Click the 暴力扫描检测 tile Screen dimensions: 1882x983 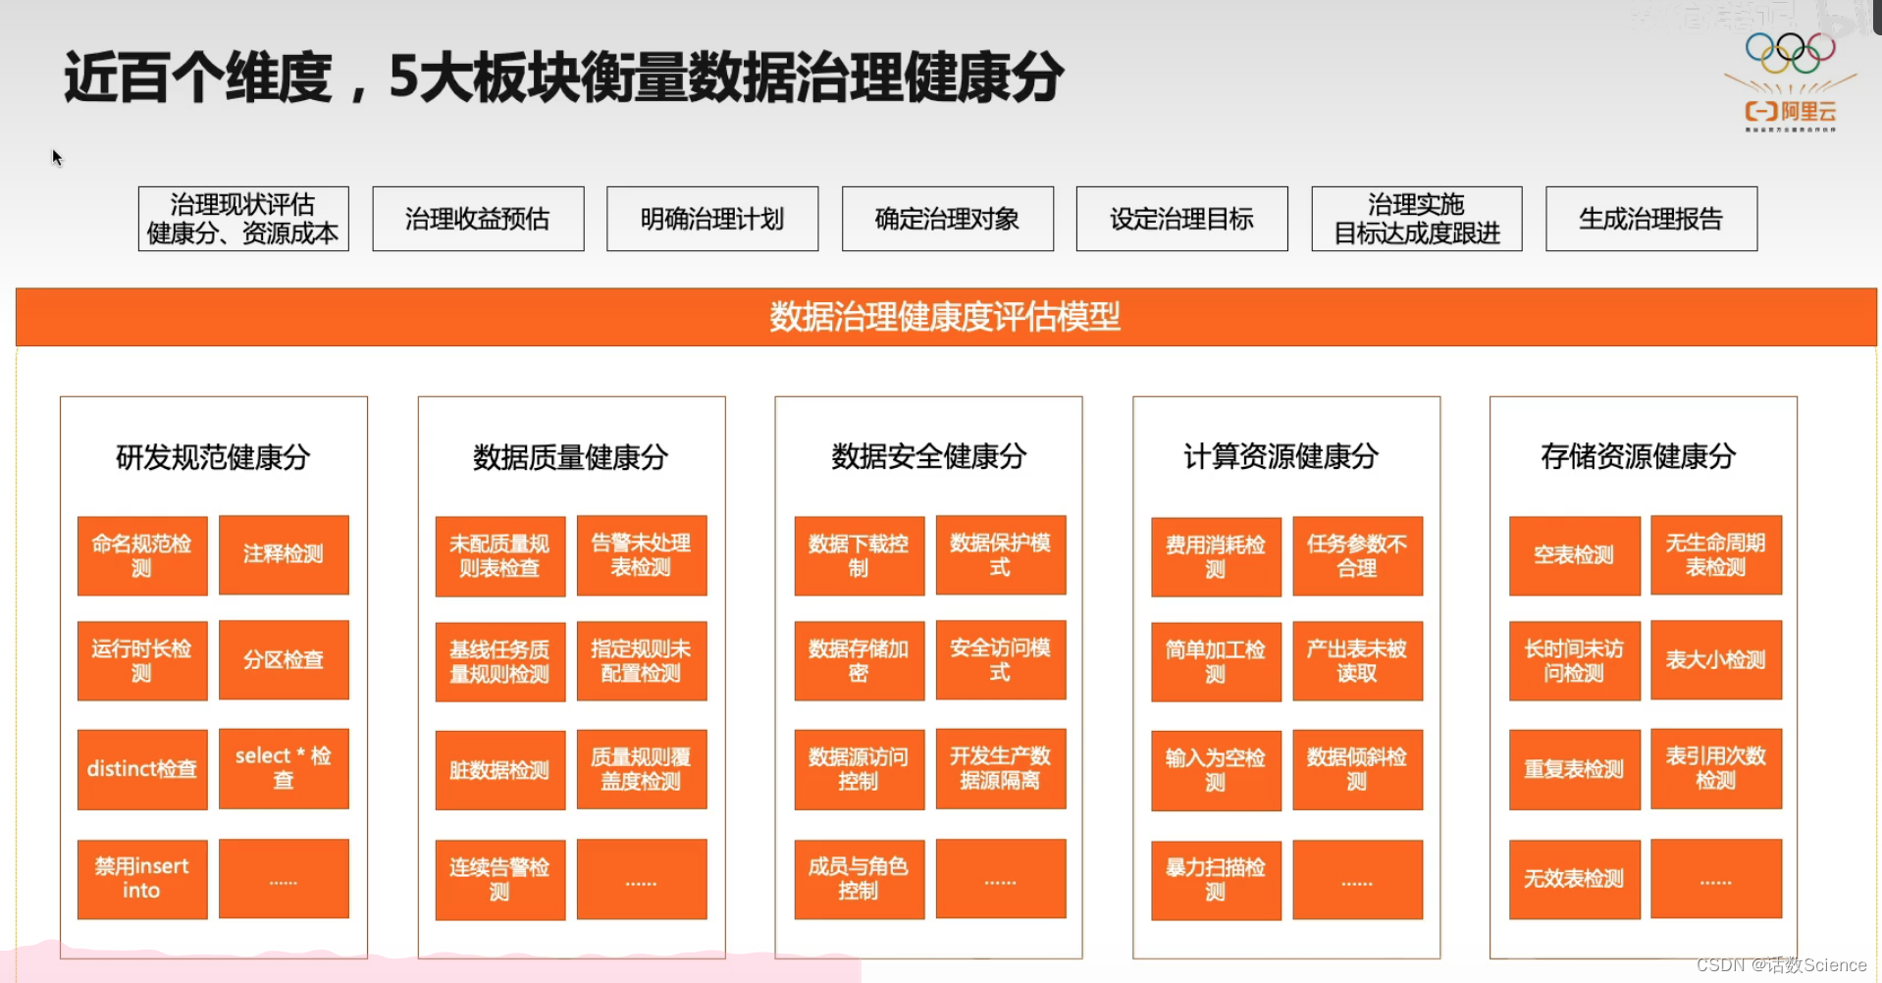point(1217,881)
